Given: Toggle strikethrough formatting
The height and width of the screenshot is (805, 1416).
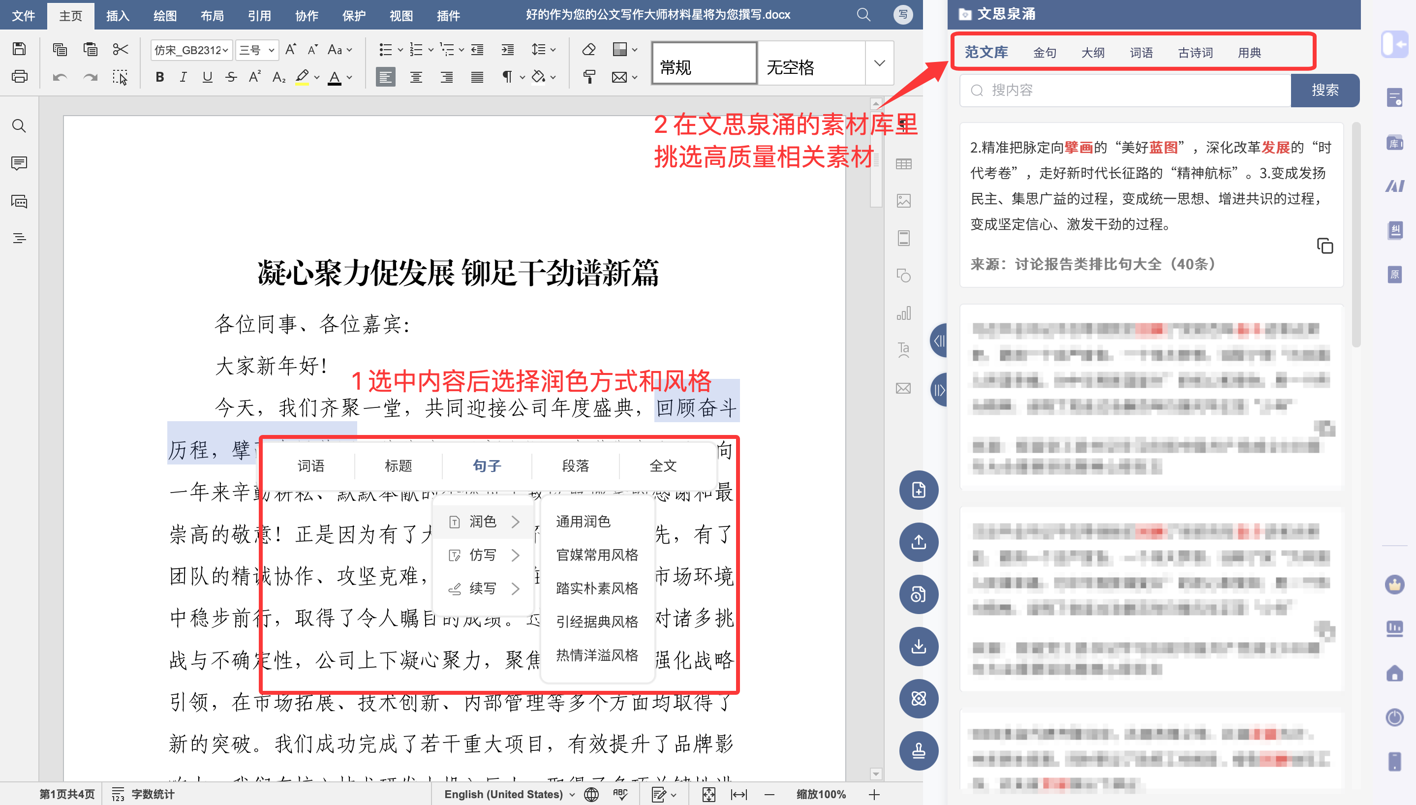Looking at the screenshot, I should click(231, 77).
